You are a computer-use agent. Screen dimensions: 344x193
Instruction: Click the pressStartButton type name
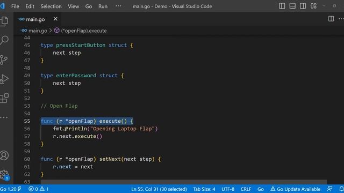click(x=81, y=45)
